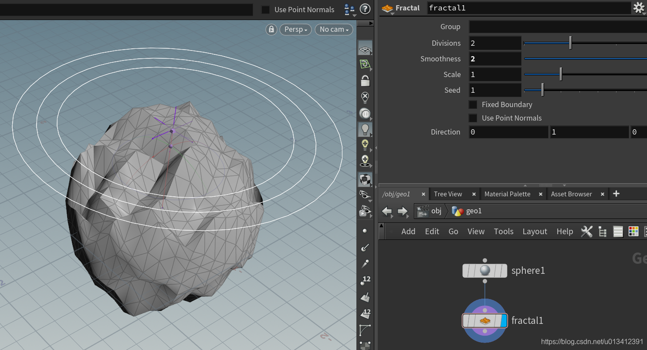Toggle display primitive hulls icon
This screenshot has height=350, width=647.
click(365, 330)
